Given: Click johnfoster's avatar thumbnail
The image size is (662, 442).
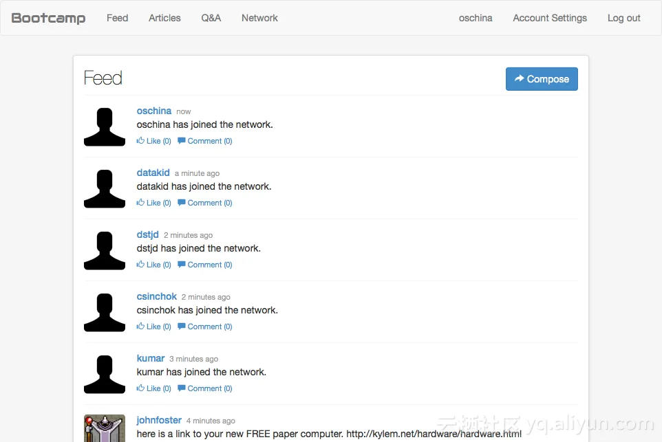Looking at the screenshot, I should click(105, 428).
